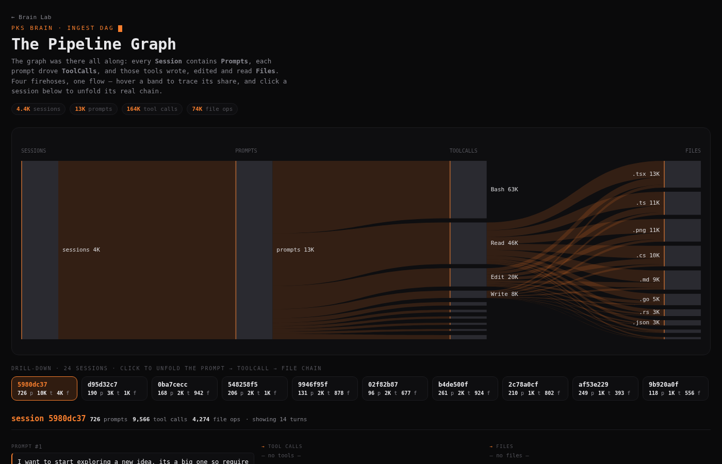Click the 164K tool calls stat pill
This screenshot has width=722, height=464.
152,109
